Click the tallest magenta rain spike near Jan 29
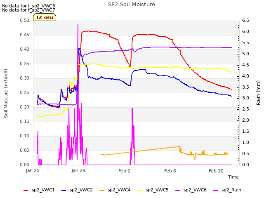The width and height of the screenshot is (264, 198). point(78,25)
